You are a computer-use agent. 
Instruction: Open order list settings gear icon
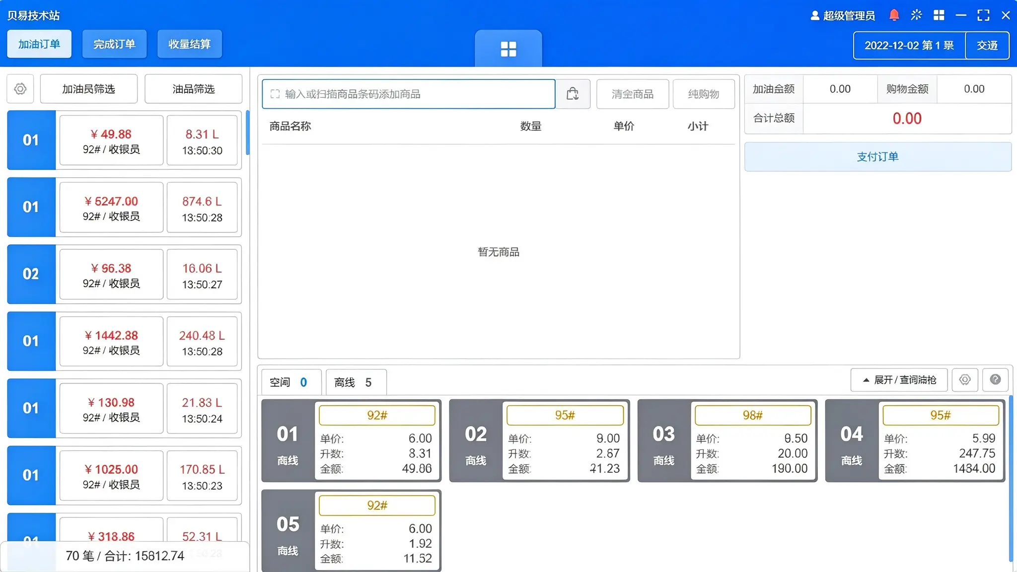(x=20, y=89)
